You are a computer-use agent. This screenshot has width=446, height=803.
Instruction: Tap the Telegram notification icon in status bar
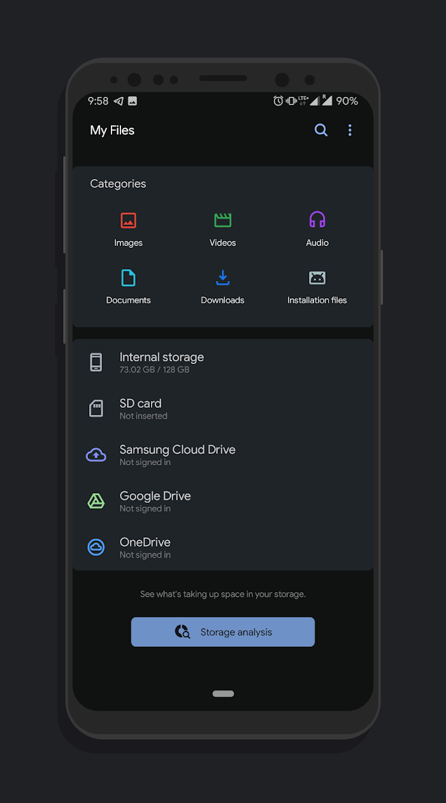click(119, 101)
